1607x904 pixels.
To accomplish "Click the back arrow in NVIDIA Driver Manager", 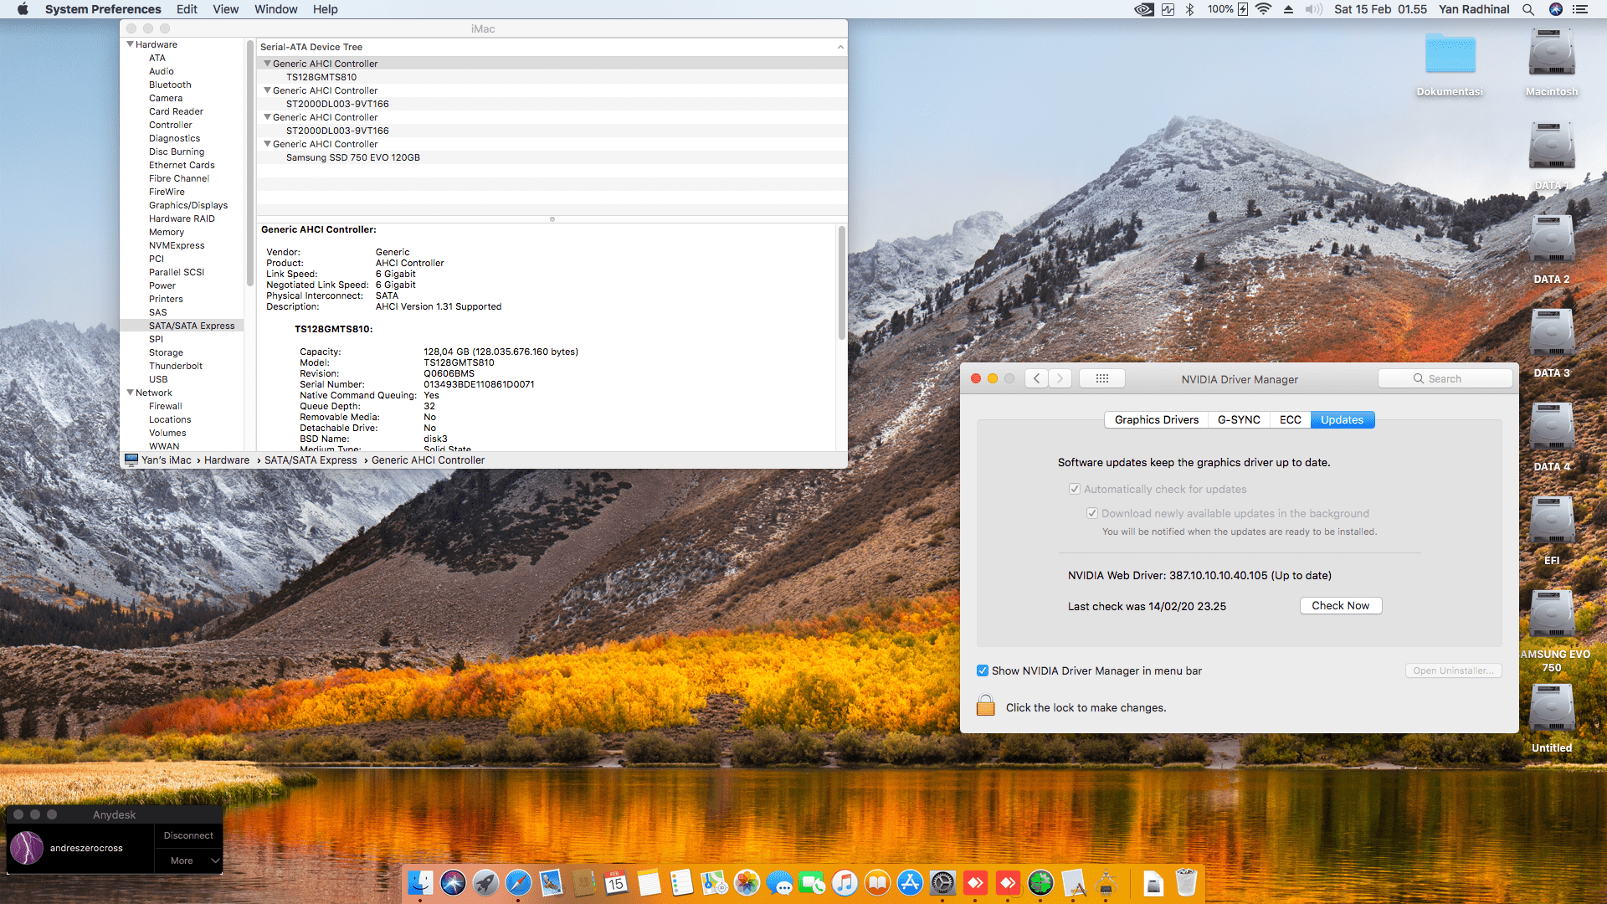I will click(x=1037, y=378).
